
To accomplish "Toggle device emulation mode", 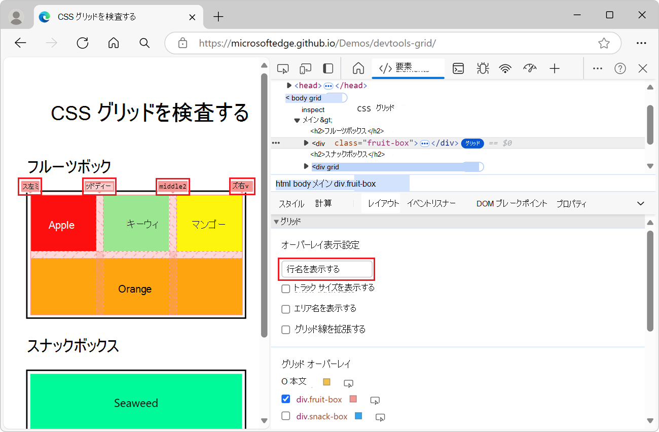I will tap(305, 68).
